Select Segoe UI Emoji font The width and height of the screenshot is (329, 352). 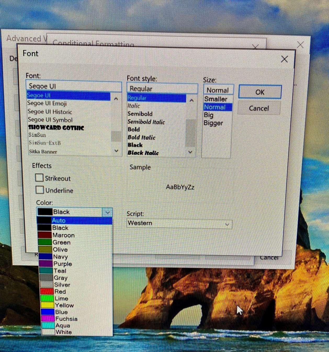click(47, 103)
